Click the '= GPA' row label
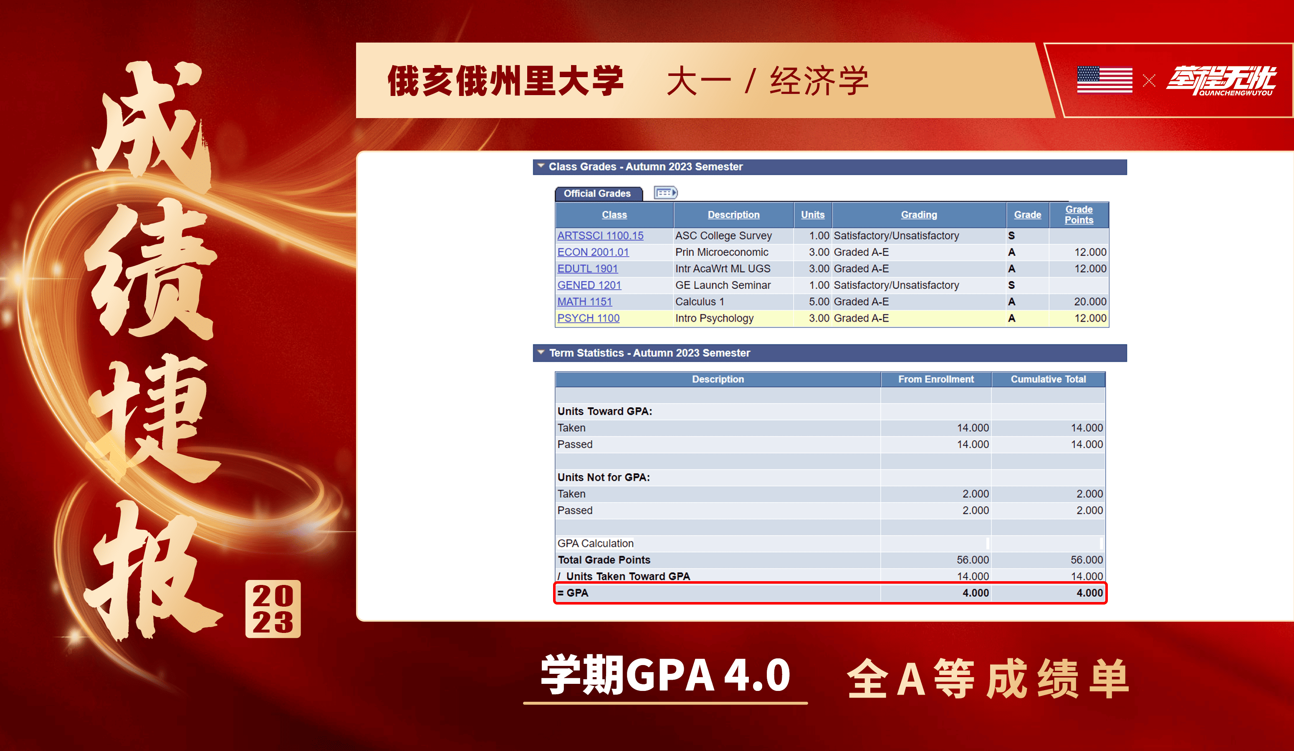 tap(573, 592)
